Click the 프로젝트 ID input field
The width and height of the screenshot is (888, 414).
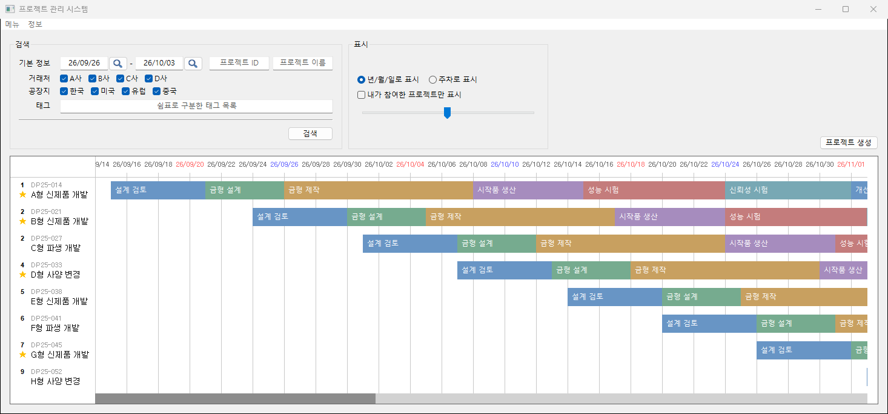click(x=239, y=63)
